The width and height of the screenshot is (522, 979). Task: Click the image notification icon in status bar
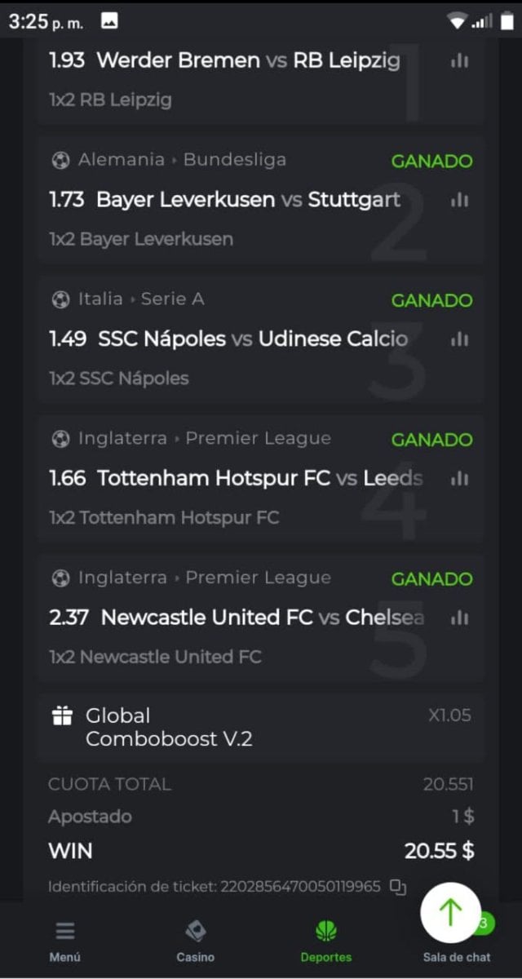click(109, 22)
